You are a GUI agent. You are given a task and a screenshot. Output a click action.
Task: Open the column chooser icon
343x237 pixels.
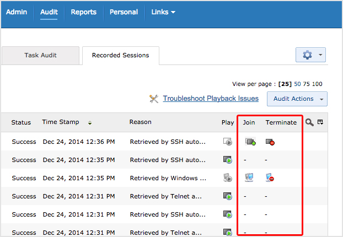coord(320,122)
